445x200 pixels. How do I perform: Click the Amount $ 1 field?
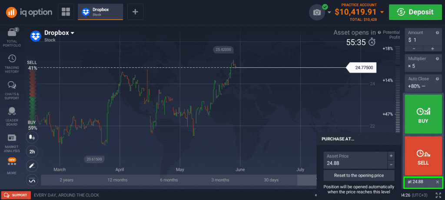(423, 37)
